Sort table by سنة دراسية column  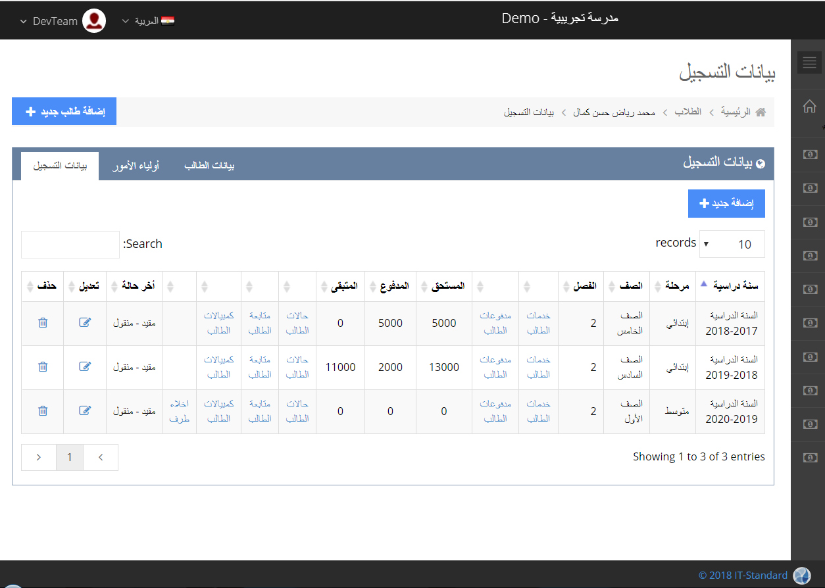[x=730, y=286]
